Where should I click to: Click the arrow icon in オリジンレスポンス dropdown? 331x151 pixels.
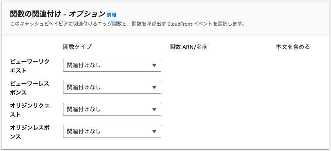click(154, 131)
